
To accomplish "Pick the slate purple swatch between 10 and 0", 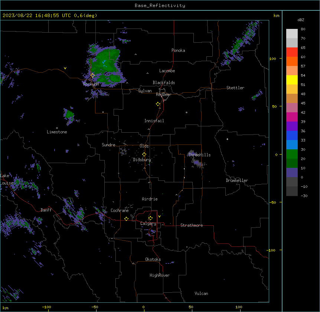I will point(292,173).
